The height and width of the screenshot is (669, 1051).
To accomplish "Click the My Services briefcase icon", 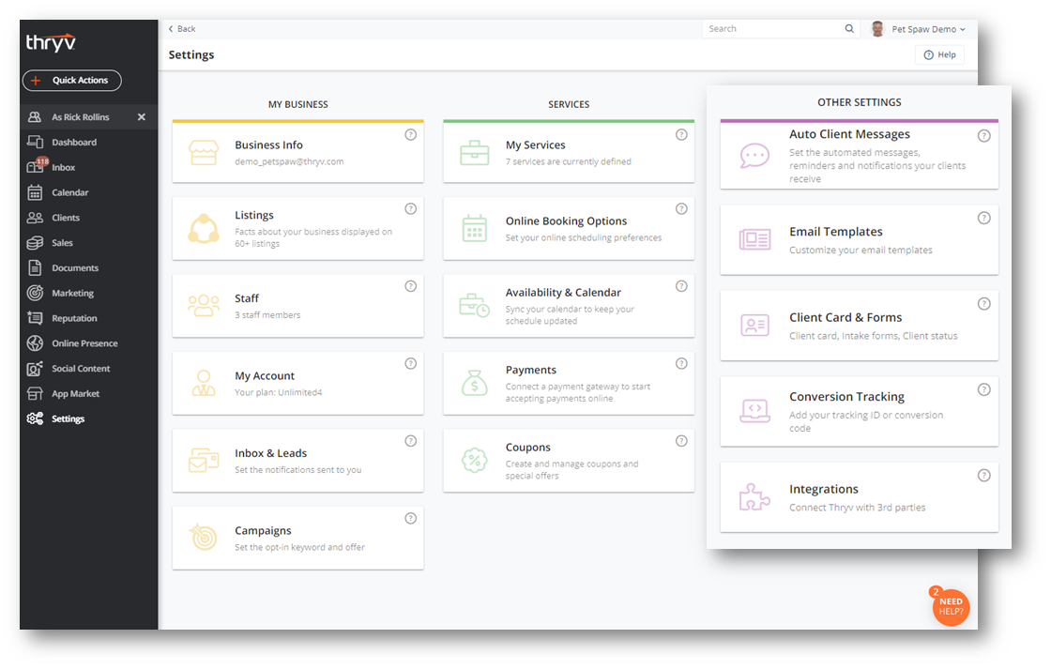I will [x=475, y=152].
